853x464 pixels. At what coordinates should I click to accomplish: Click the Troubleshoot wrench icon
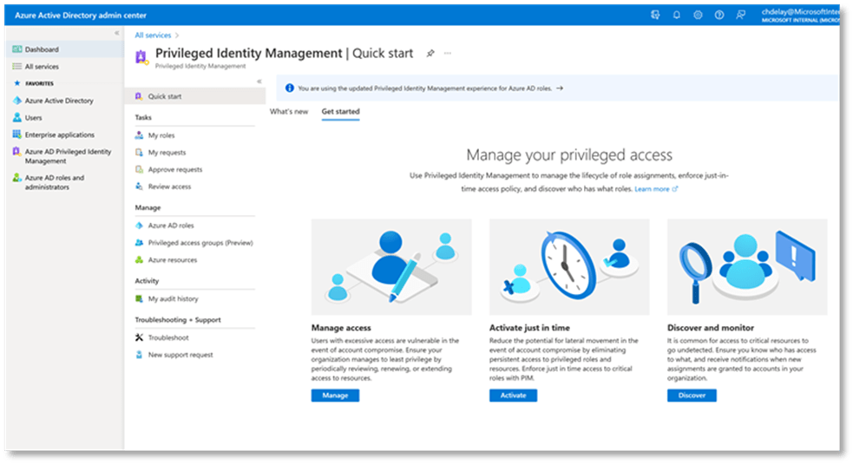tap(139, 337)
